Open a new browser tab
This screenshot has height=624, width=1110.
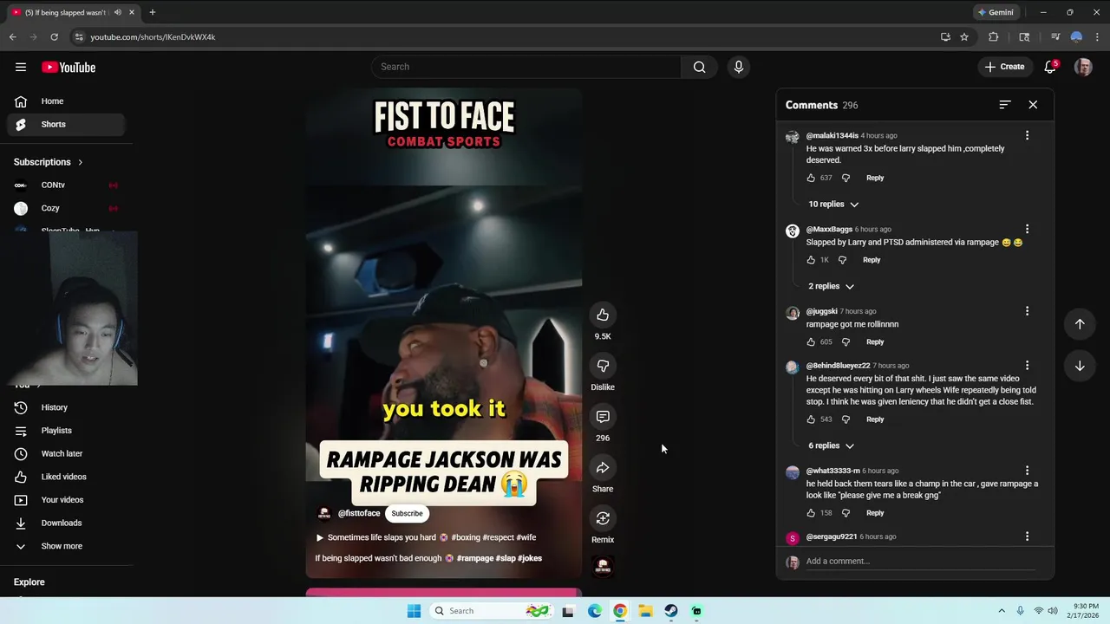(x=152, y=12)
